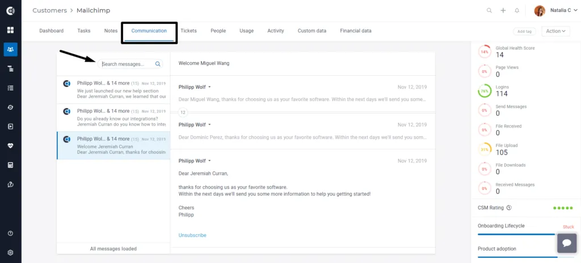
Task: Open the task checklist icon in sidebar
Action: point(10,88)
